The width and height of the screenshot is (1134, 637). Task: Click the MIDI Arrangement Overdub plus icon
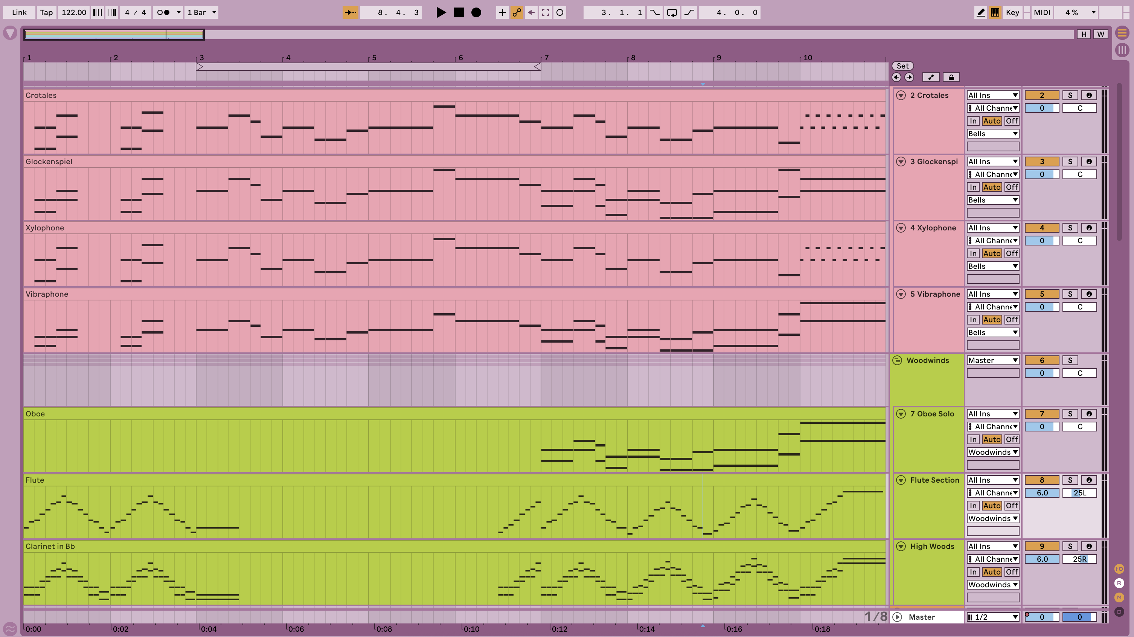[x=502, y=12]
